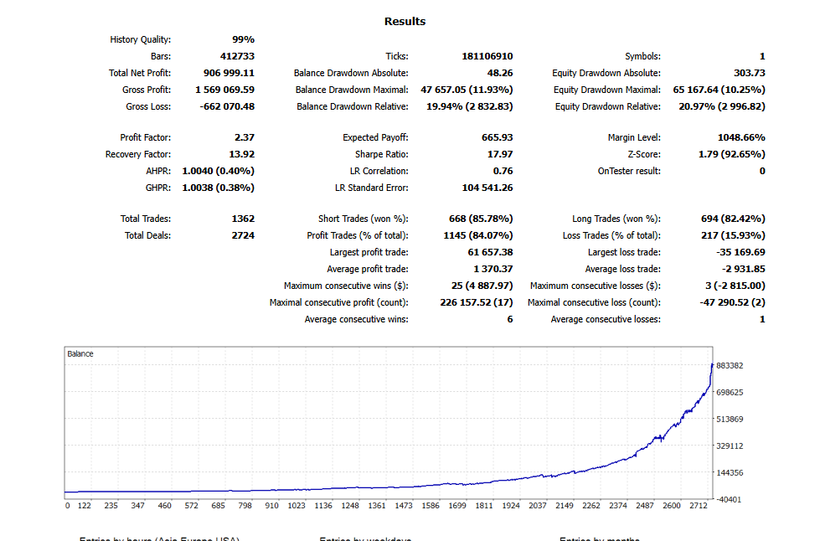Screen dimensions: 820x541
Task: Select Average loss trade value -2 931.85
Action: tap(743, 269)
